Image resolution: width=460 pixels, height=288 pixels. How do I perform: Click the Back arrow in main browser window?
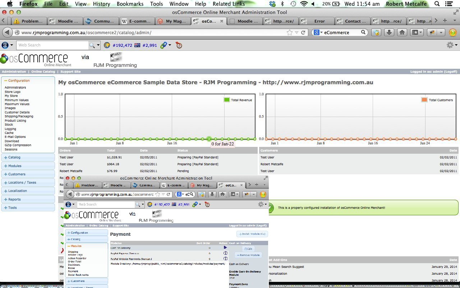point(6,32)
